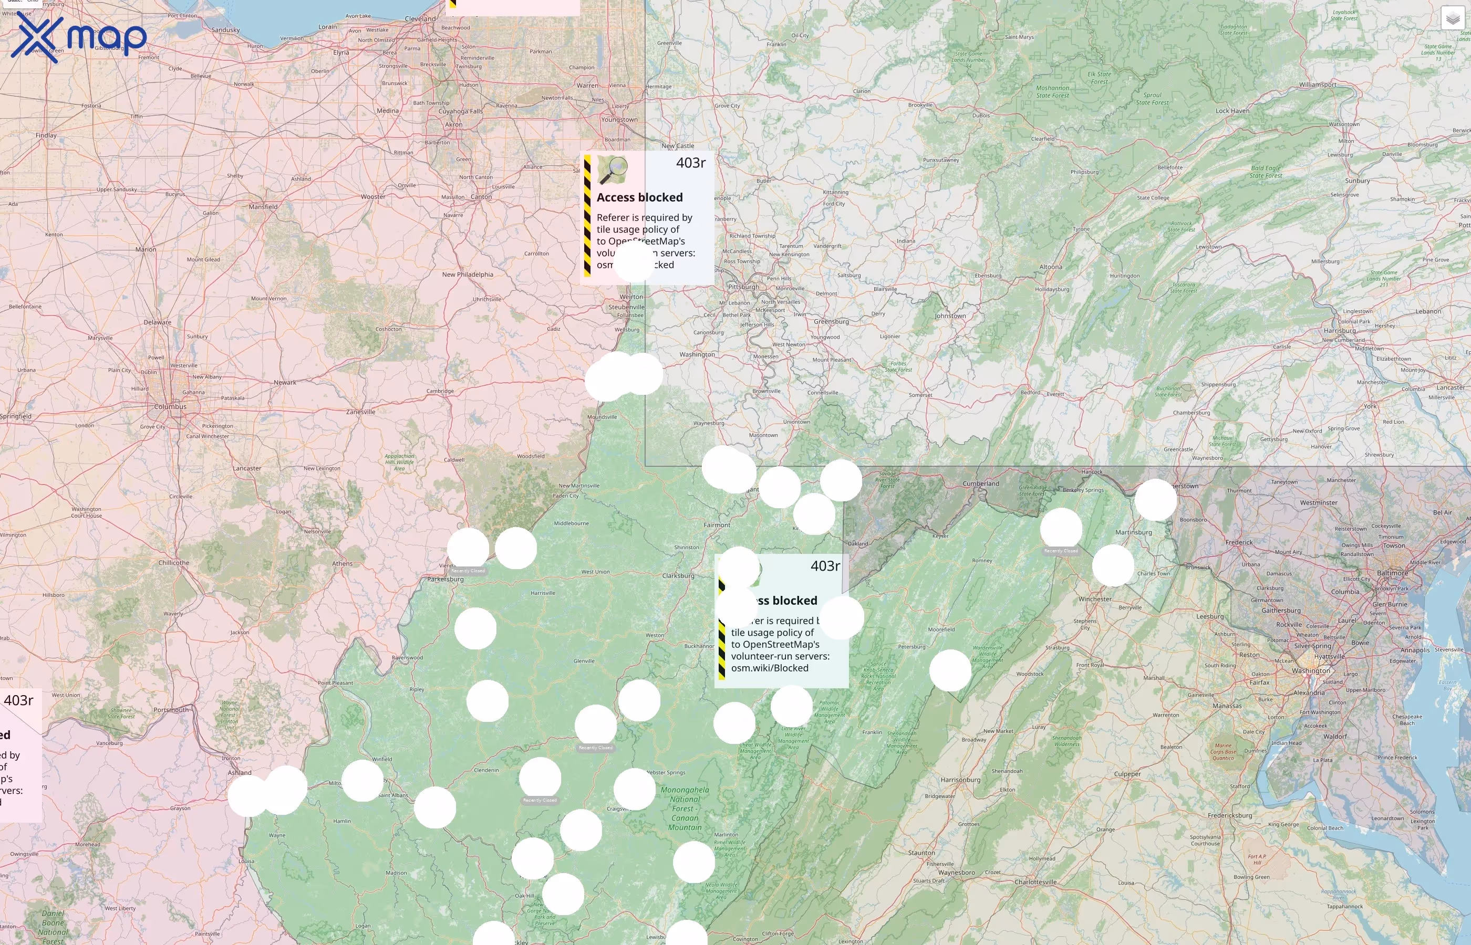Click the Harrisonburg town label
The height and width of the screenshot is (945, 1471).
(960, 780)
